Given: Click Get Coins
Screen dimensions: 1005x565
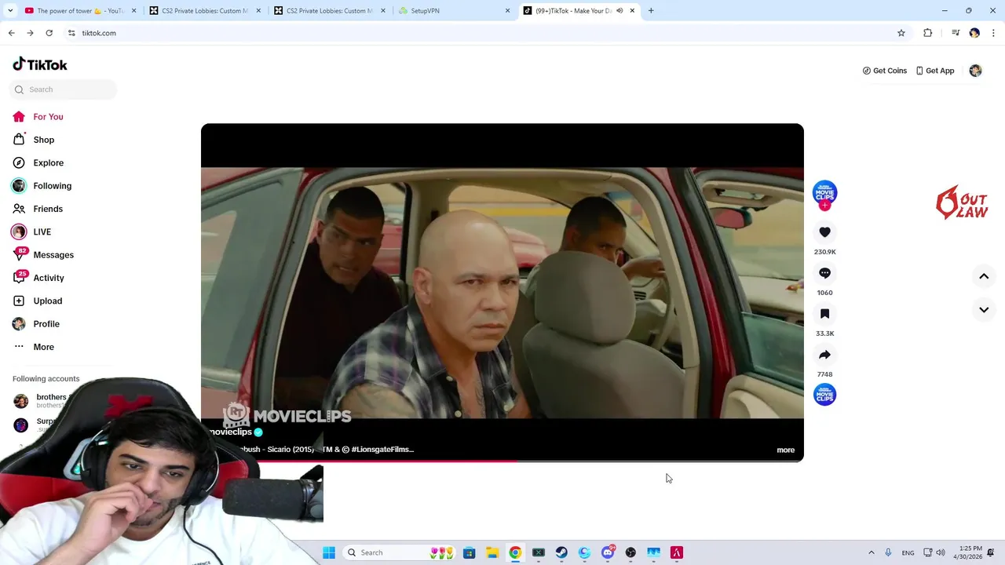Looking at the screenshot, I should tap(885, 71).
